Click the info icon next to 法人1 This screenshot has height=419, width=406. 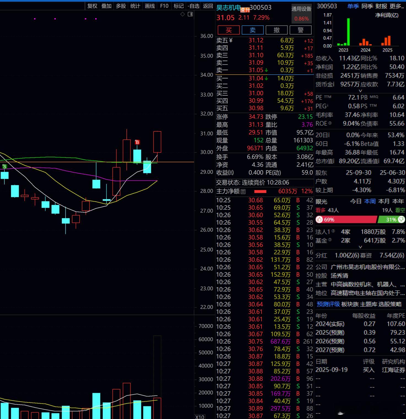pyautogui.click(x=333, y=231)
